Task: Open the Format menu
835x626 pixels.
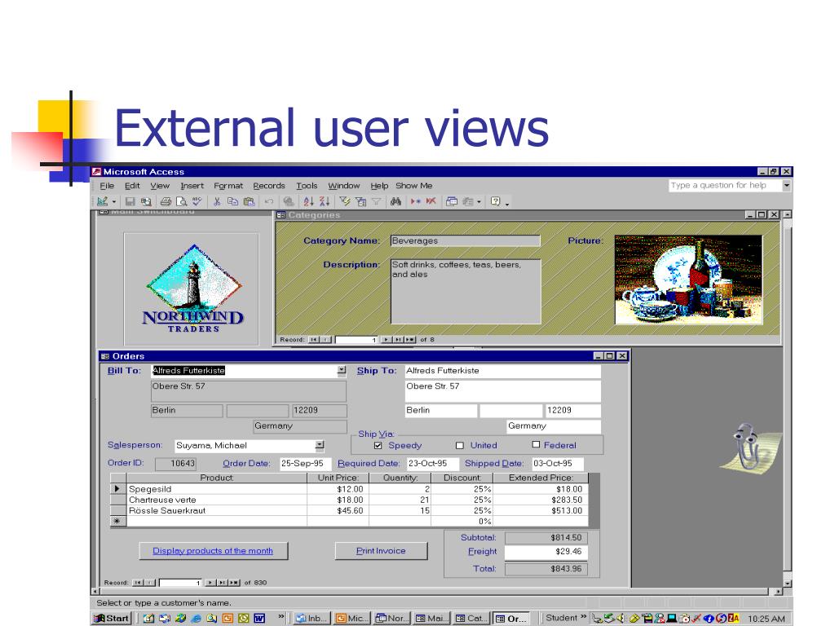Action: (x=228, y=186)
